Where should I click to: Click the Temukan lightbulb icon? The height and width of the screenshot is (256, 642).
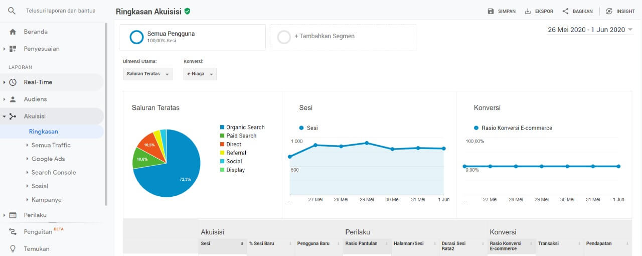tap(13, 248)
